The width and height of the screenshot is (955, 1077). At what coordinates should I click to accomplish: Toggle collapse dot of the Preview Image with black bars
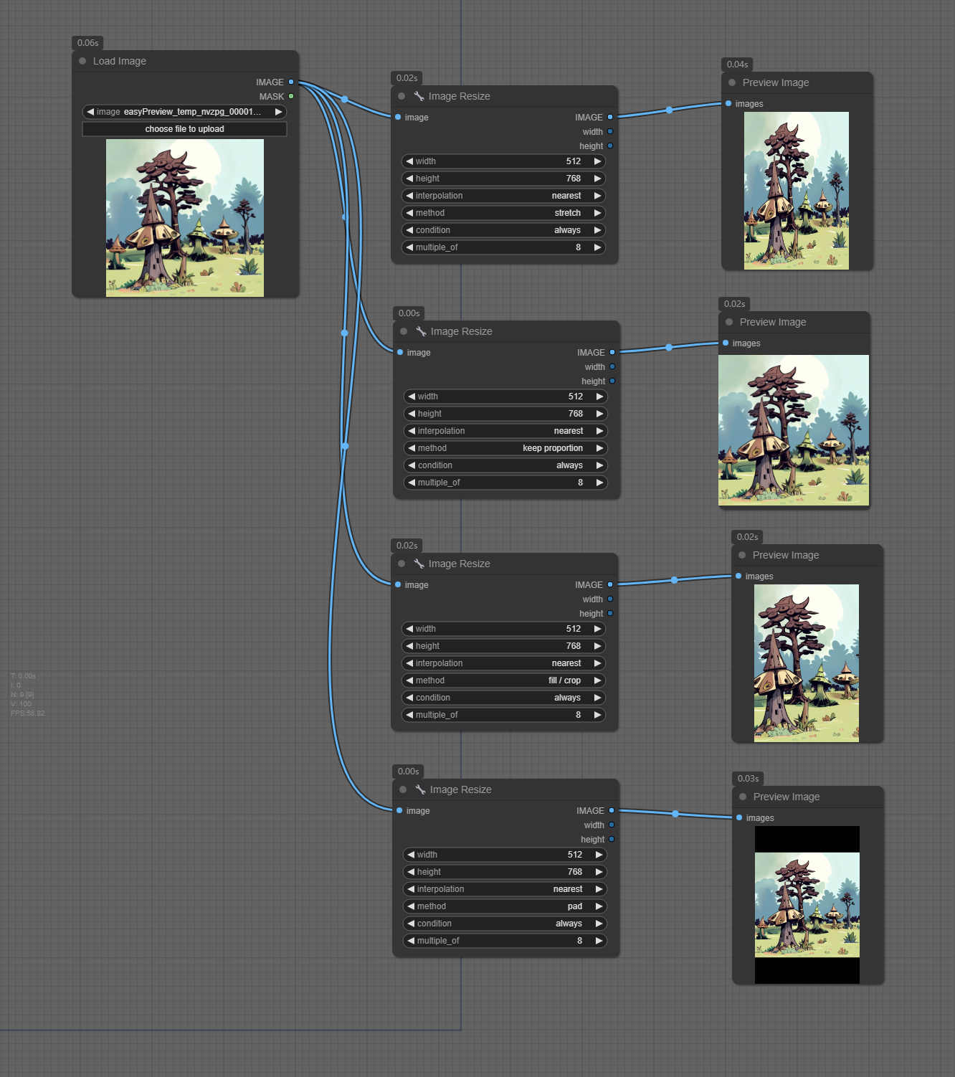pyautogui.click(x=743, y=797)
